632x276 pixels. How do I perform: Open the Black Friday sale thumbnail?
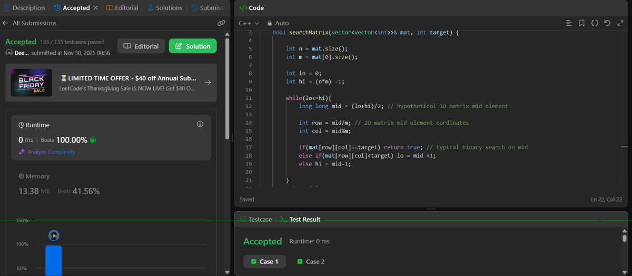pos(31,83)
